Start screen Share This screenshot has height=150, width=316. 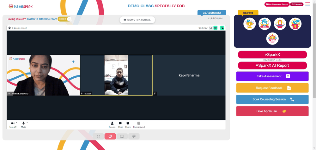[x=128, y=125]
